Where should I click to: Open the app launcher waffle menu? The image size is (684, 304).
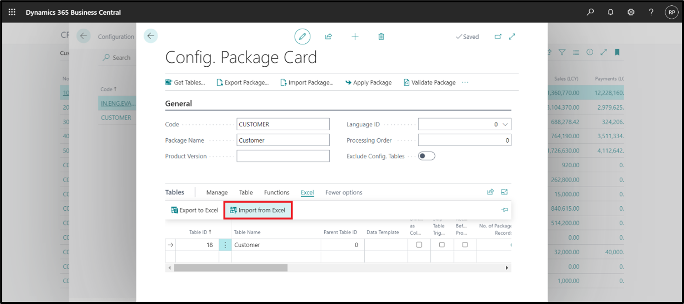tap(12, 12)
